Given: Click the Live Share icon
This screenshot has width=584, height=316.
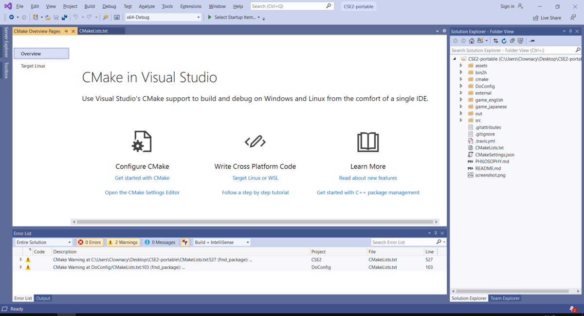Looking at the screenshot, I should [536, 18].
